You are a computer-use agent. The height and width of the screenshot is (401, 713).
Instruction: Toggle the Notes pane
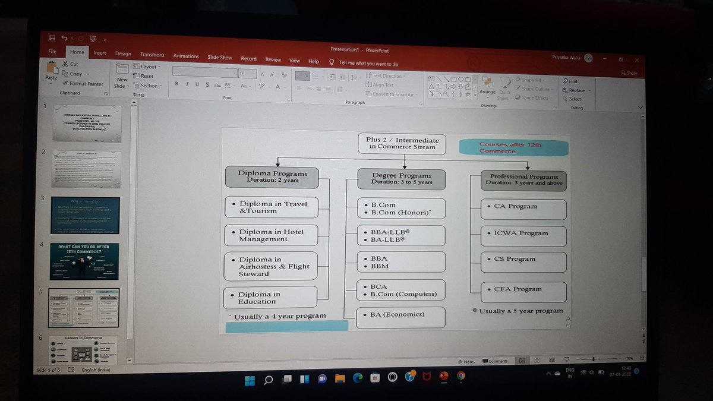466,361
